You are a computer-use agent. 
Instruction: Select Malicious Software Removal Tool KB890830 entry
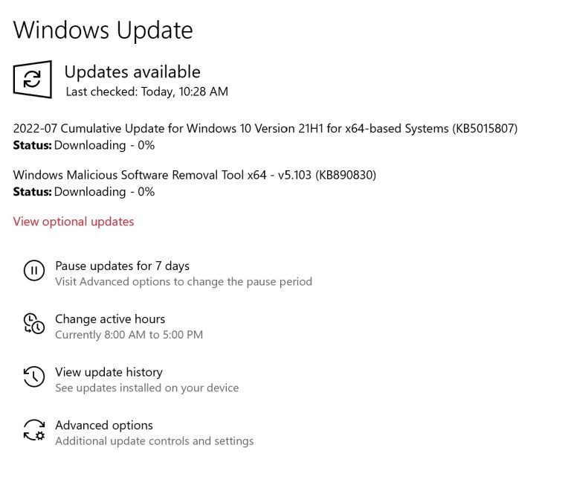195,175
